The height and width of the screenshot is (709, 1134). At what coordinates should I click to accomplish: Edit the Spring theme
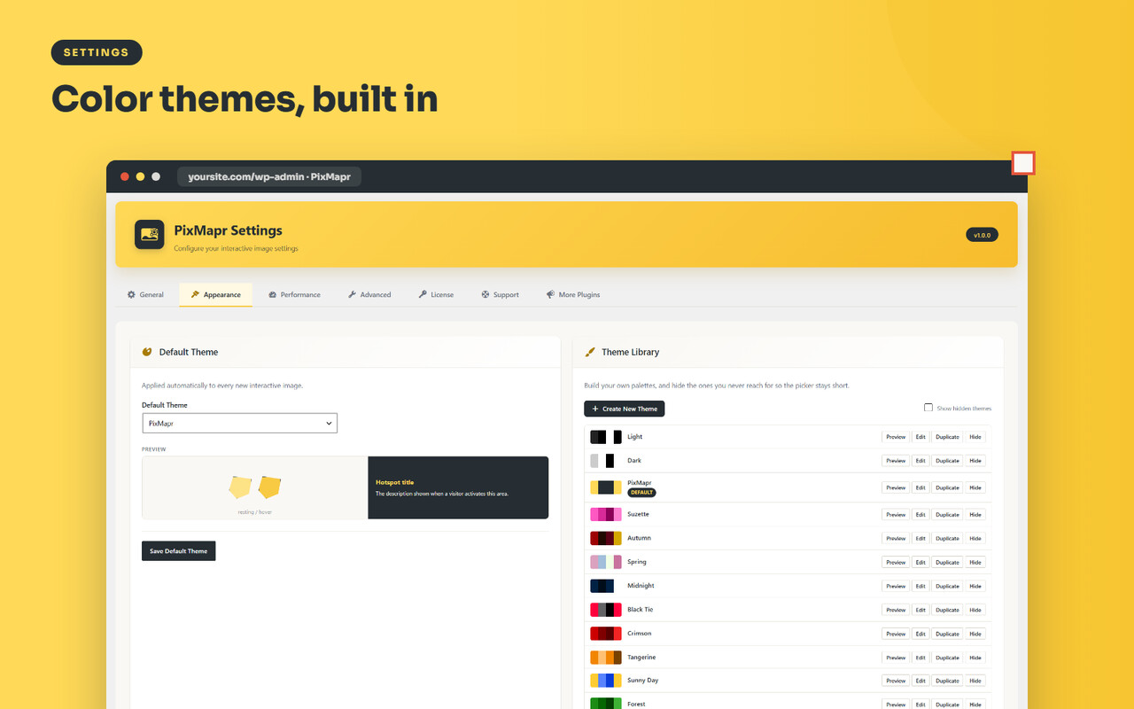click(x=920, y=563)
